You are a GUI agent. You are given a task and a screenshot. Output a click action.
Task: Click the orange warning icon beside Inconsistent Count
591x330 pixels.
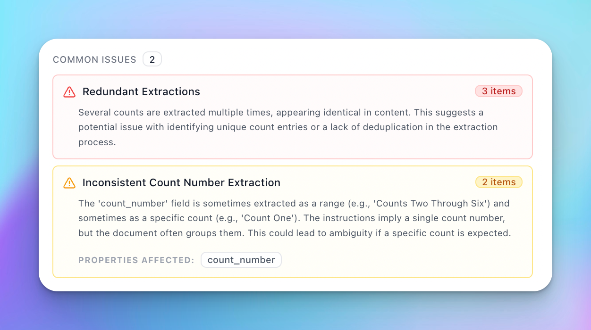click(x=69, y=183)
